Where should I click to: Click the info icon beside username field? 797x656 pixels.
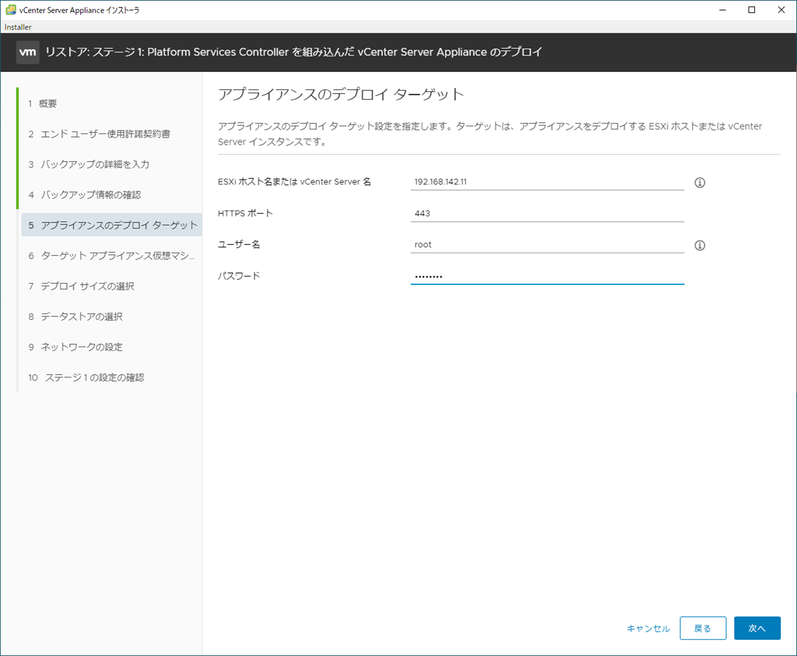pyautogui.click(x=700, y=245)
